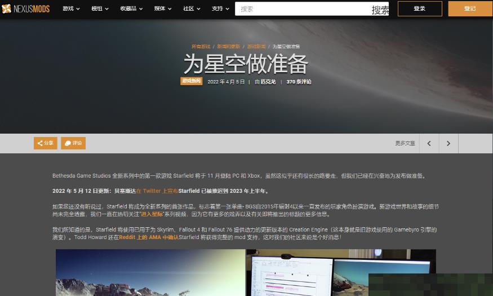
Task: Click the 游戏新闻 category tag
Action: pyautogui.click(x=191, y=81)
